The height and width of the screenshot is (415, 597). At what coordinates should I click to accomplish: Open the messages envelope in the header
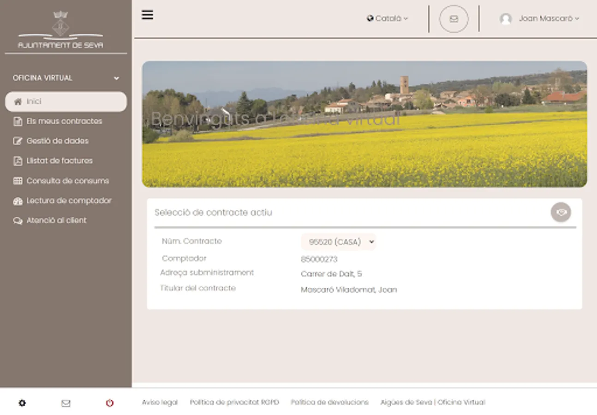click(454, 19)
